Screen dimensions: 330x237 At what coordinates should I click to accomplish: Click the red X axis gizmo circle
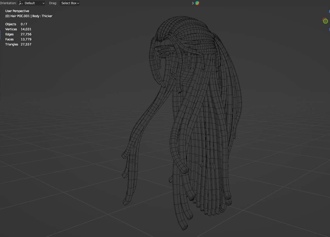tap(324, 19)
